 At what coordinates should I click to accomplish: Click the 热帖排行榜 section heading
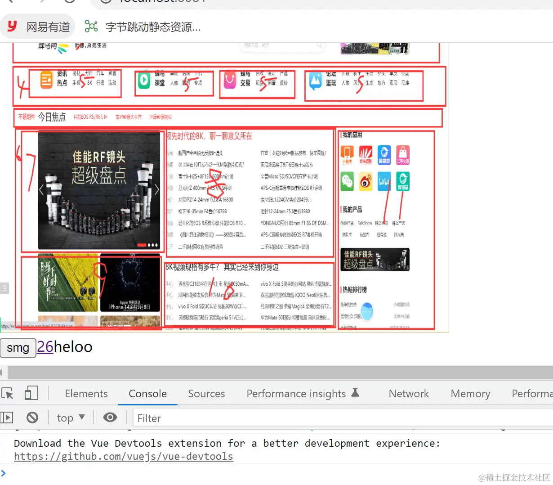pyautogui.click(x=355, y=289)
